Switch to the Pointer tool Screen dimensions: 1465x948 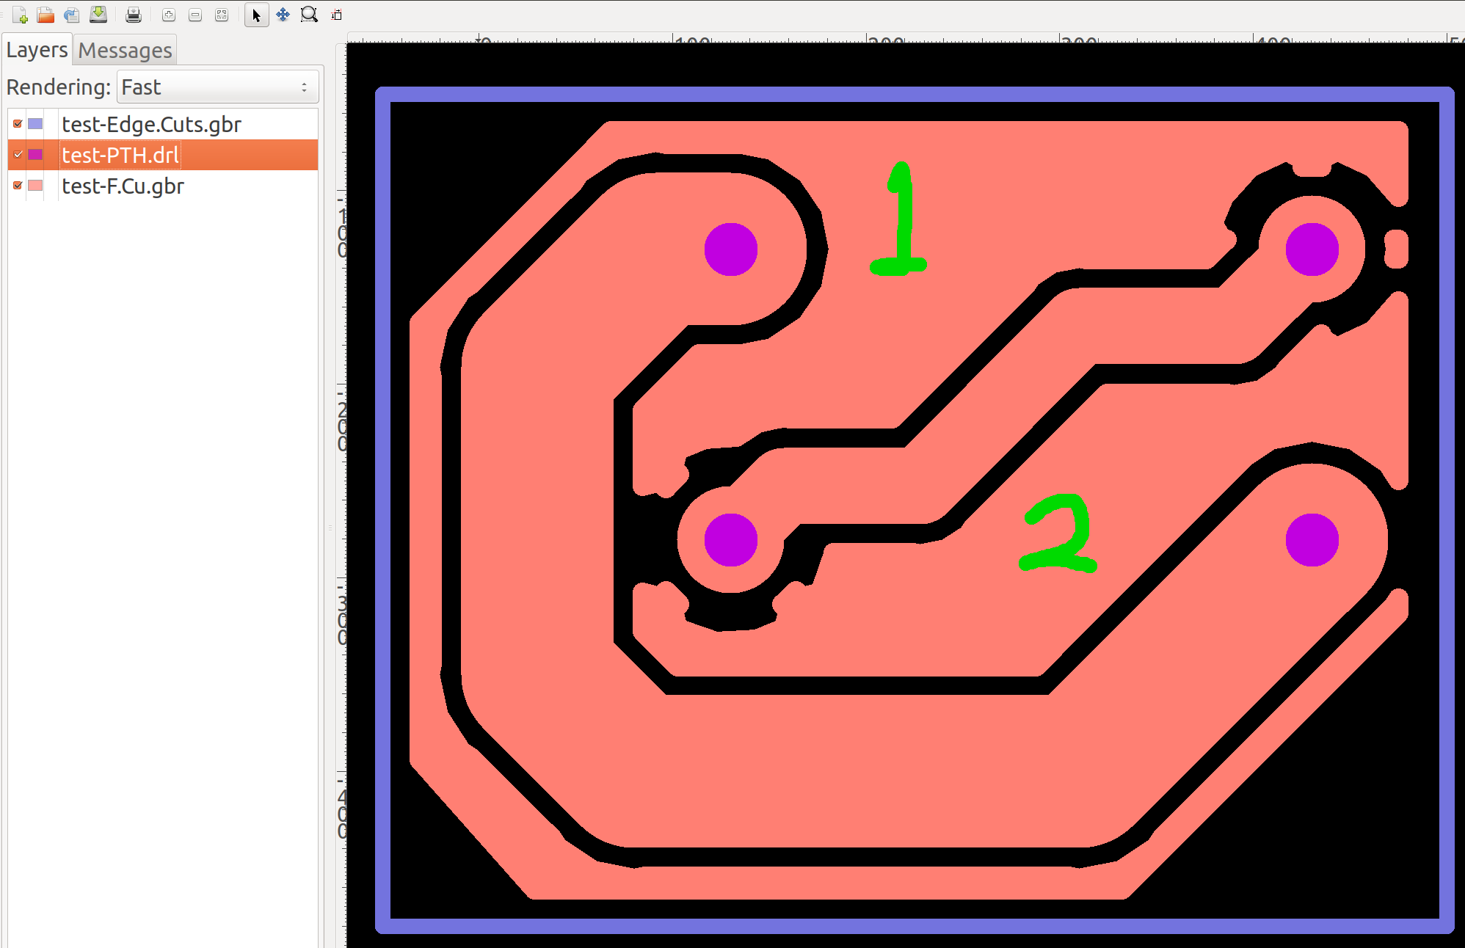tap(256, 15)
